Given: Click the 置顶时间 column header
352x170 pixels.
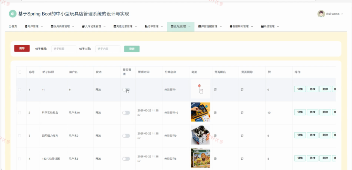Looking at the screenshot, I should pyautogui.click(x=143, y=72).
